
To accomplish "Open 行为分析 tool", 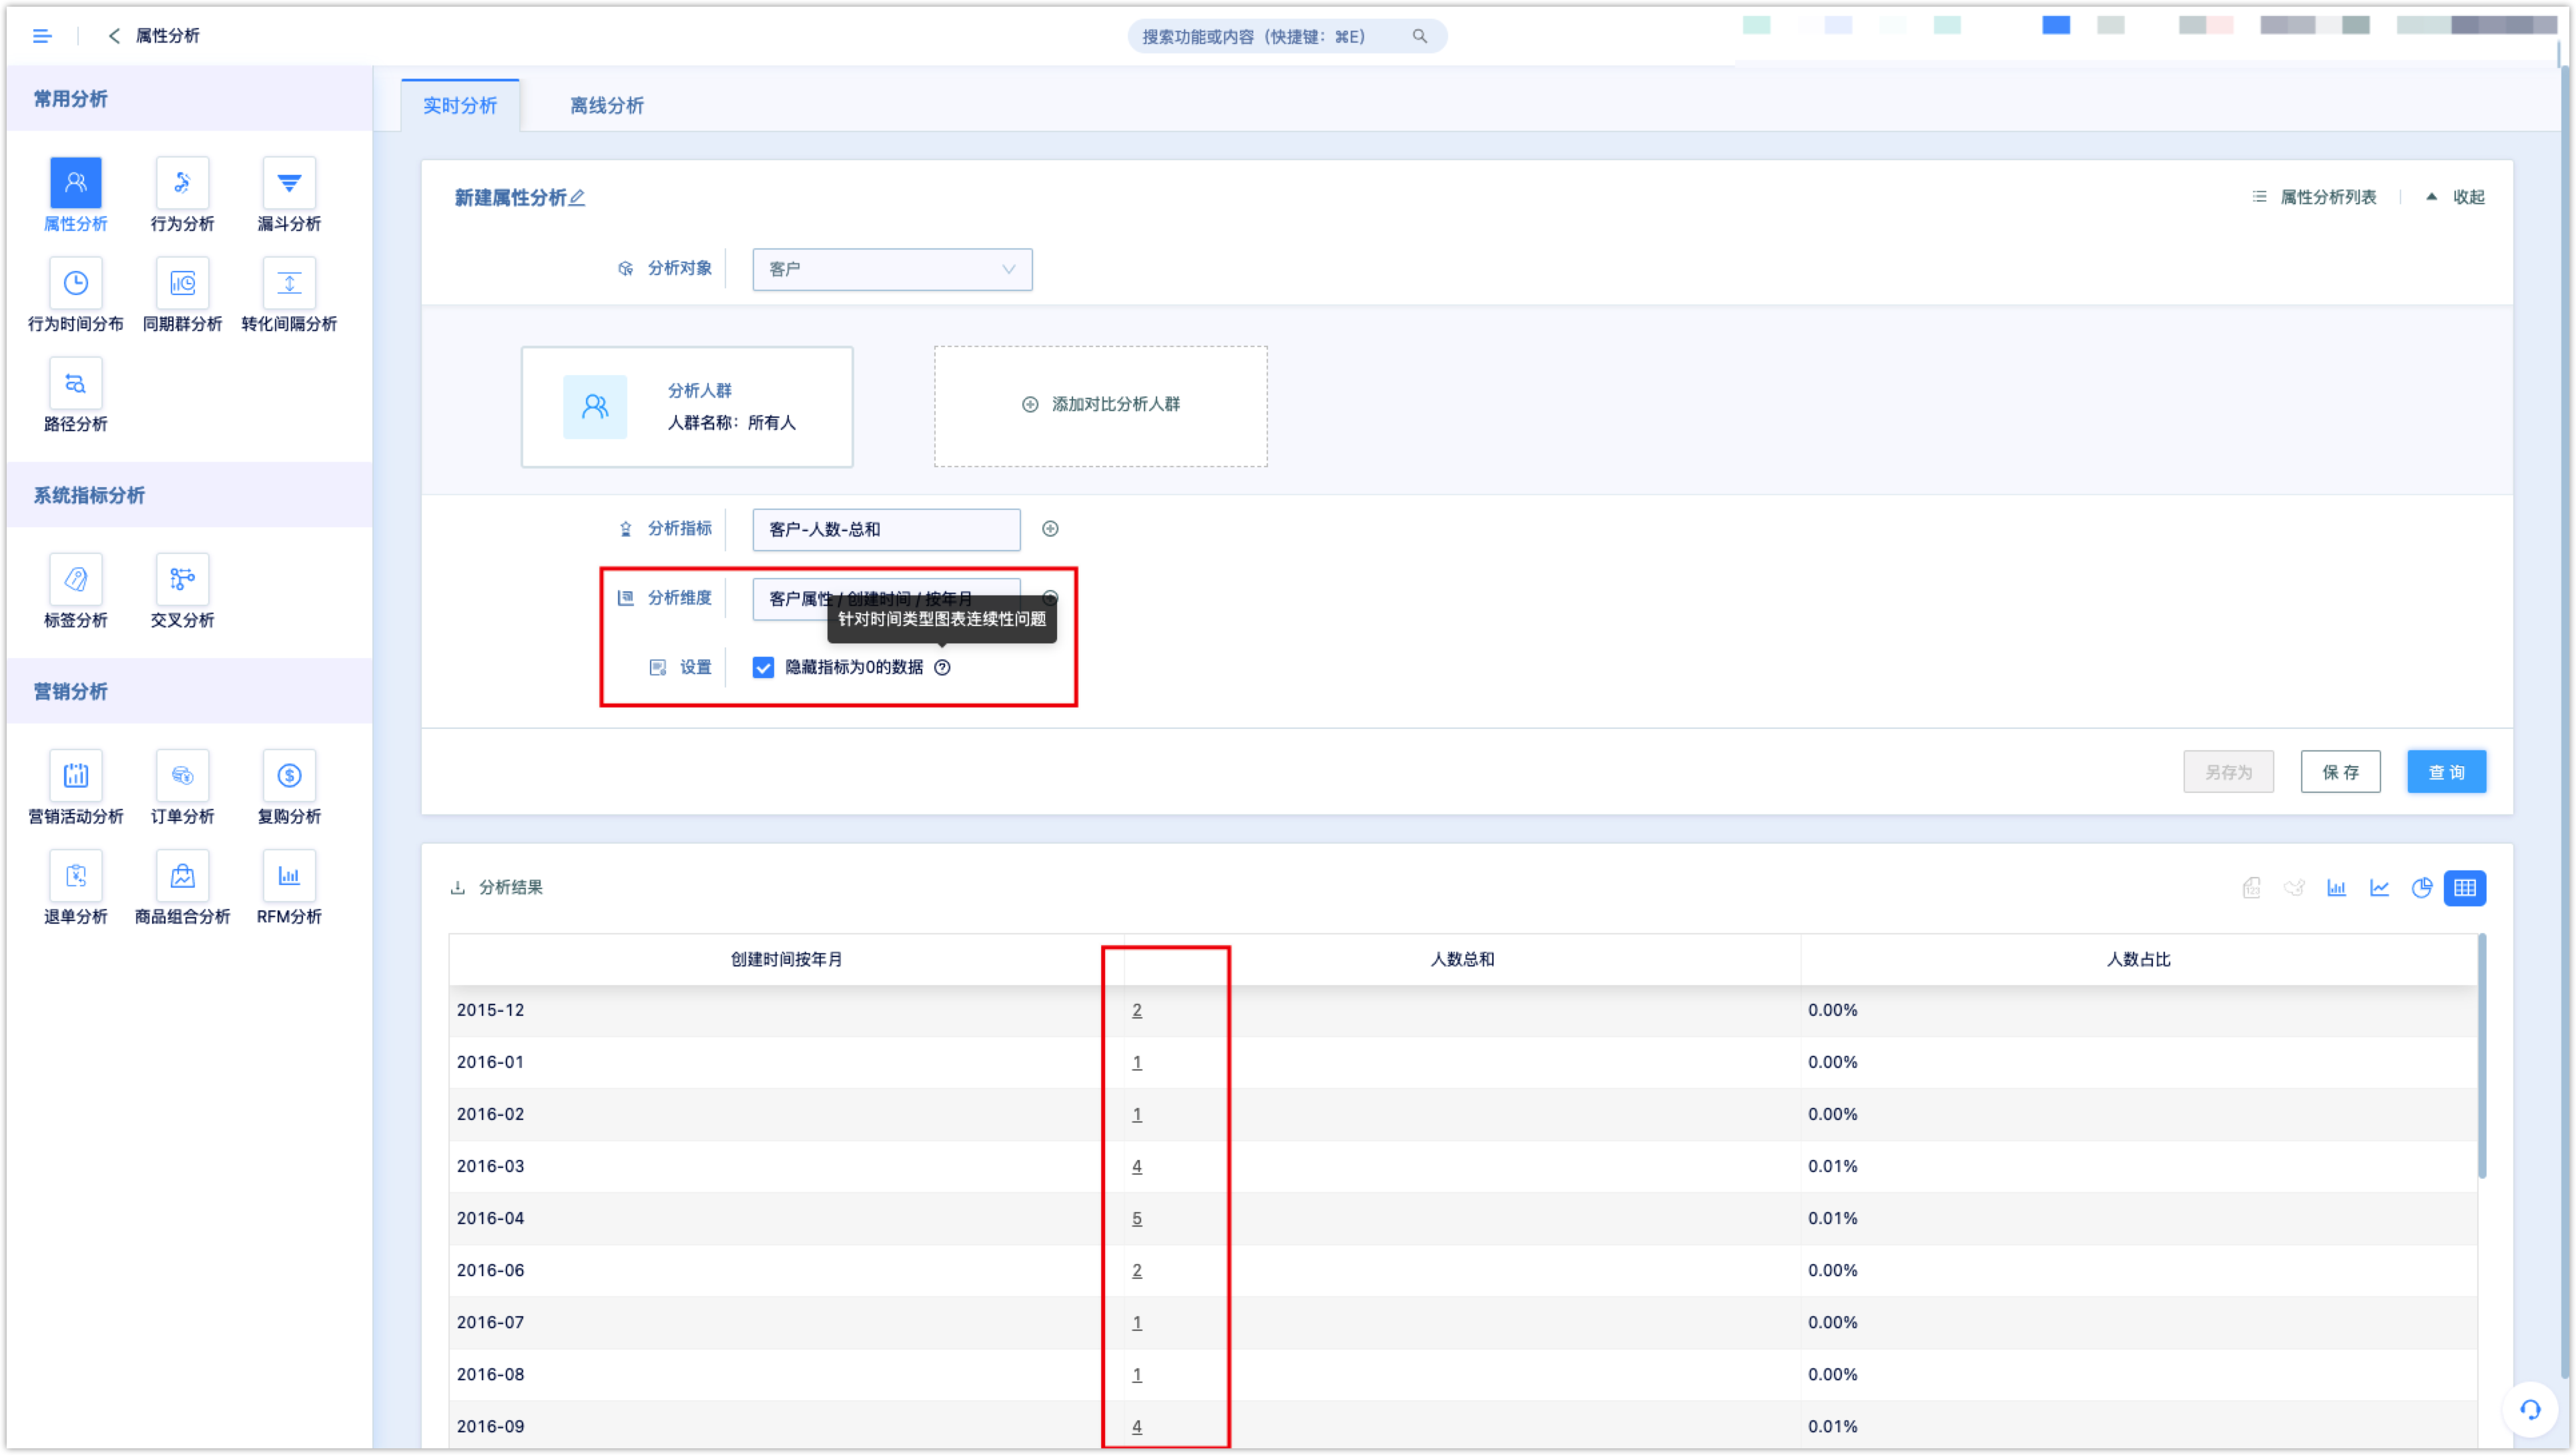I will tap(182, 195).
